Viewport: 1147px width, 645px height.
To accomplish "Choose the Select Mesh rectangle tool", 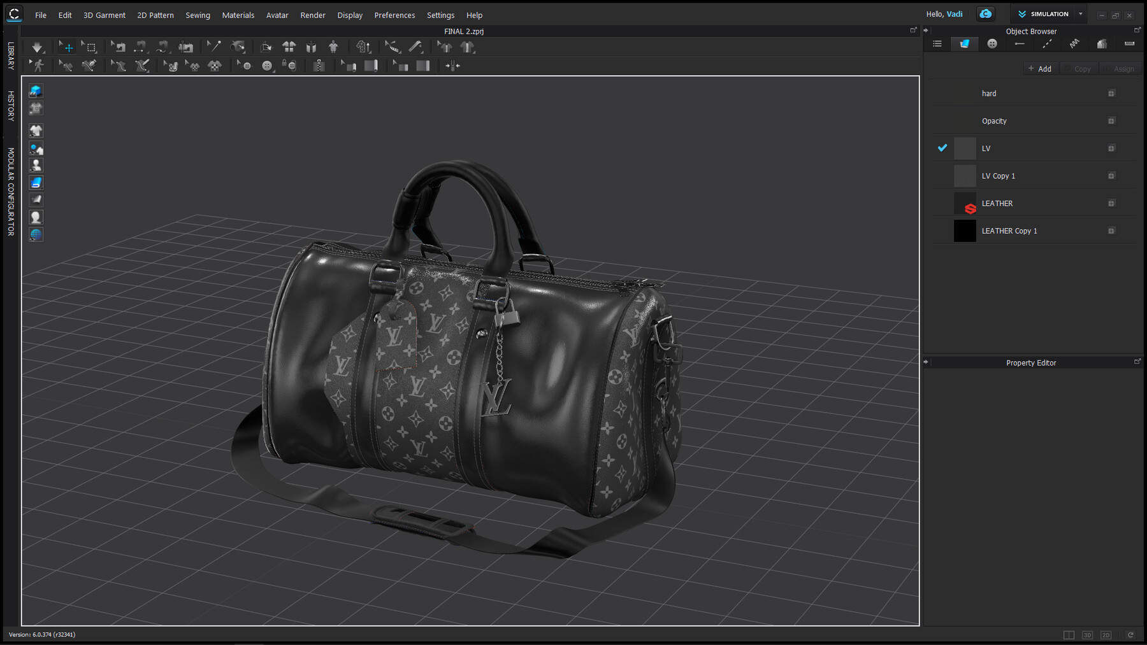I will pyautogui.click(x=89, y=47).
